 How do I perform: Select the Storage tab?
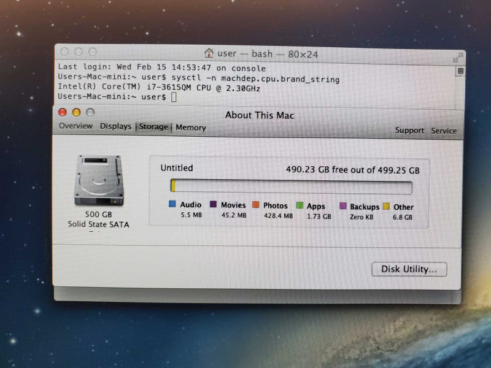(153, 127)
